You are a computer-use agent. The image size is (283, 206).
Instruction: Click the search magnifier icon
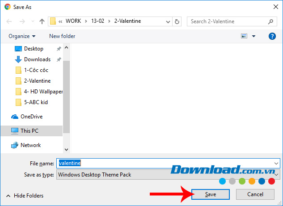coord(271,21)
